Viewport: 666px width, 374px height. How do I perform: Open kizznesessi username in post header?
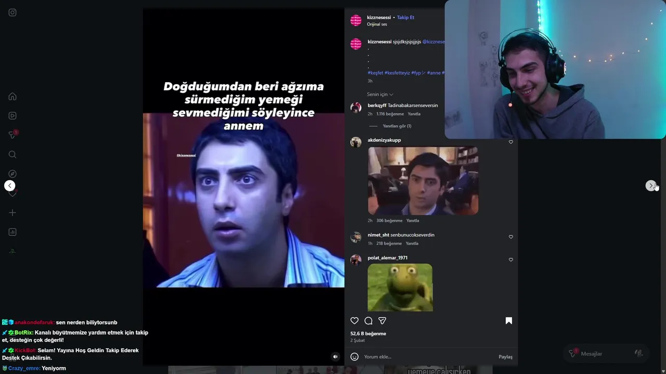click(x=379, y=18)
